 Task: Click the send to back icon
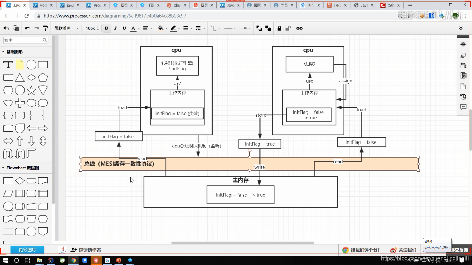click(268, 28)
